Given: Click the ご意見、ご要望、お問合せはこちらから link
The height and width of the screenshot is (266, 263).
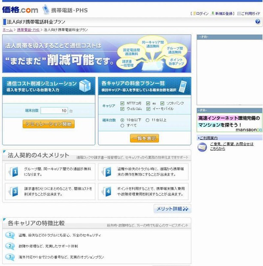Looking at the screenshot, I should (232, 146).
